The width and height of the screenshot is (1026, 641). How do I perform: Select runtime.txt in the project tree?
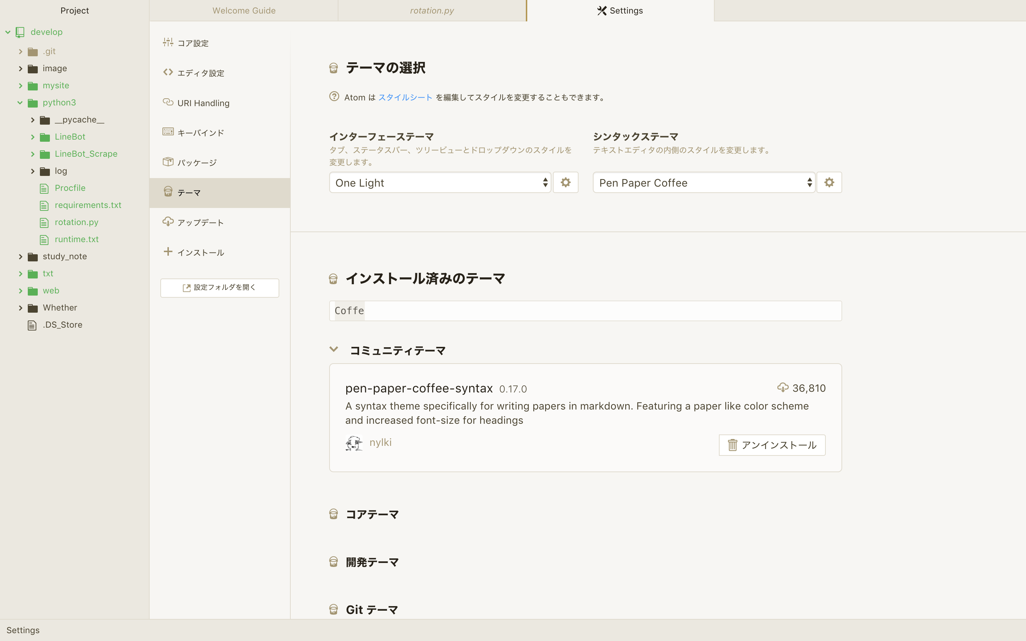click(x=76, y=240)
